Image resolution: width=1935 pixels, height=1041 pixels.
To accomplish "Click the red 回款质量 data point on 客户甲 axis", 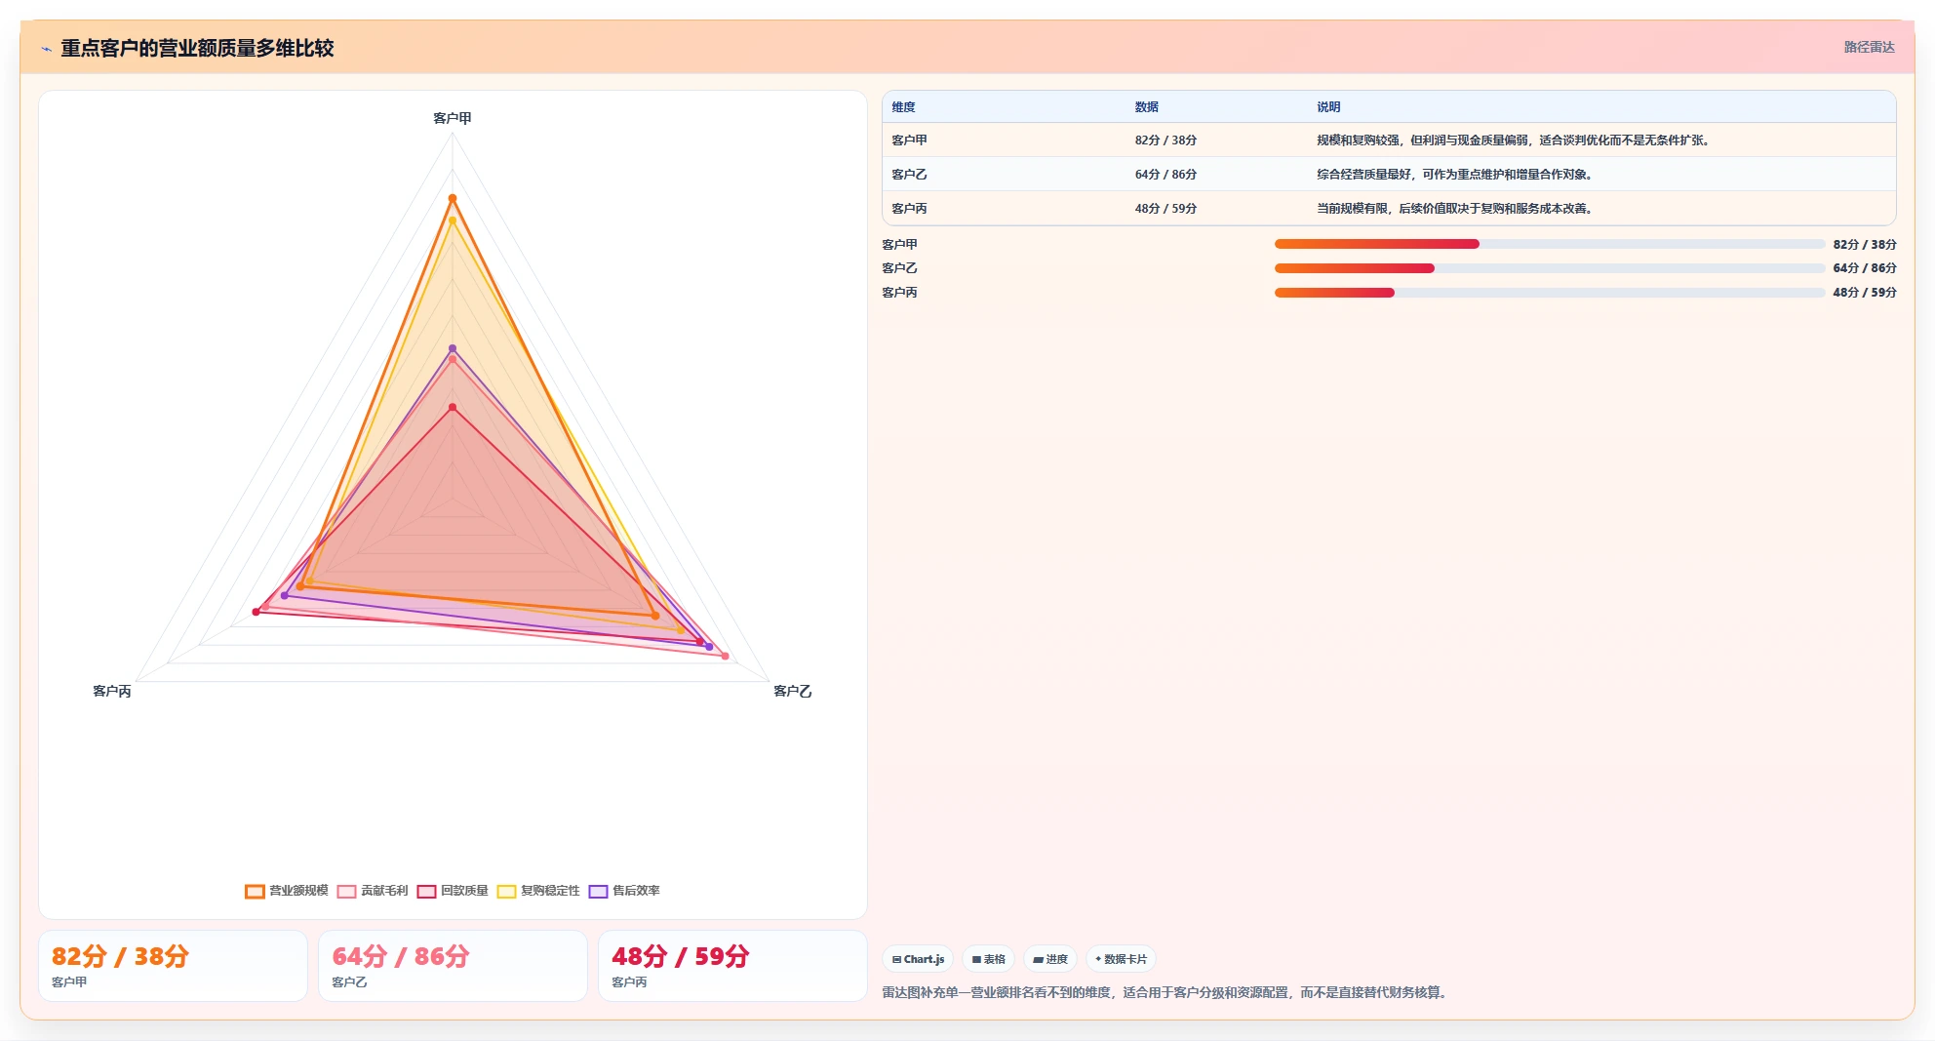I will tap(453, 408).
